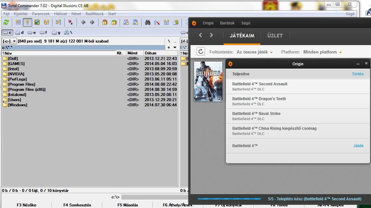Open the directory hotlist asterisk button
Viewport: 371px width, 208px height.
[x=169, y=48]
